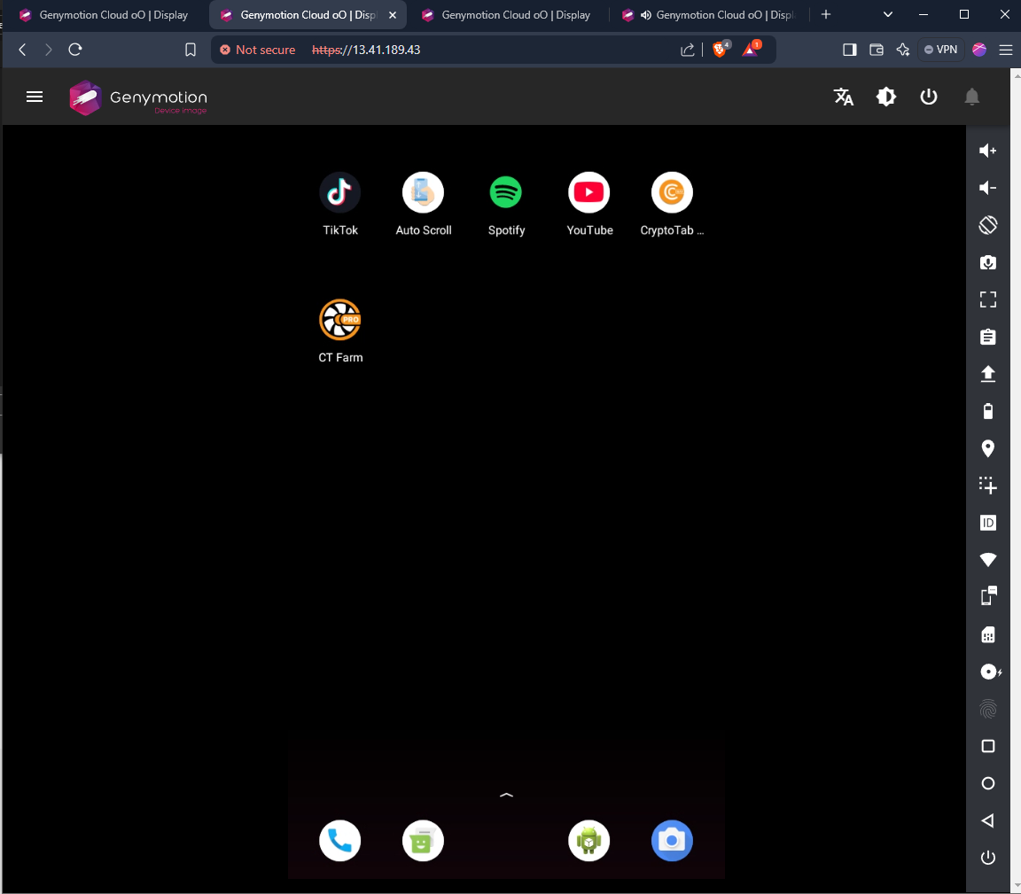Viewport: 1021px width, 894px height.
Task: Open the SIM card baseband widget
Action: (988, 634)
